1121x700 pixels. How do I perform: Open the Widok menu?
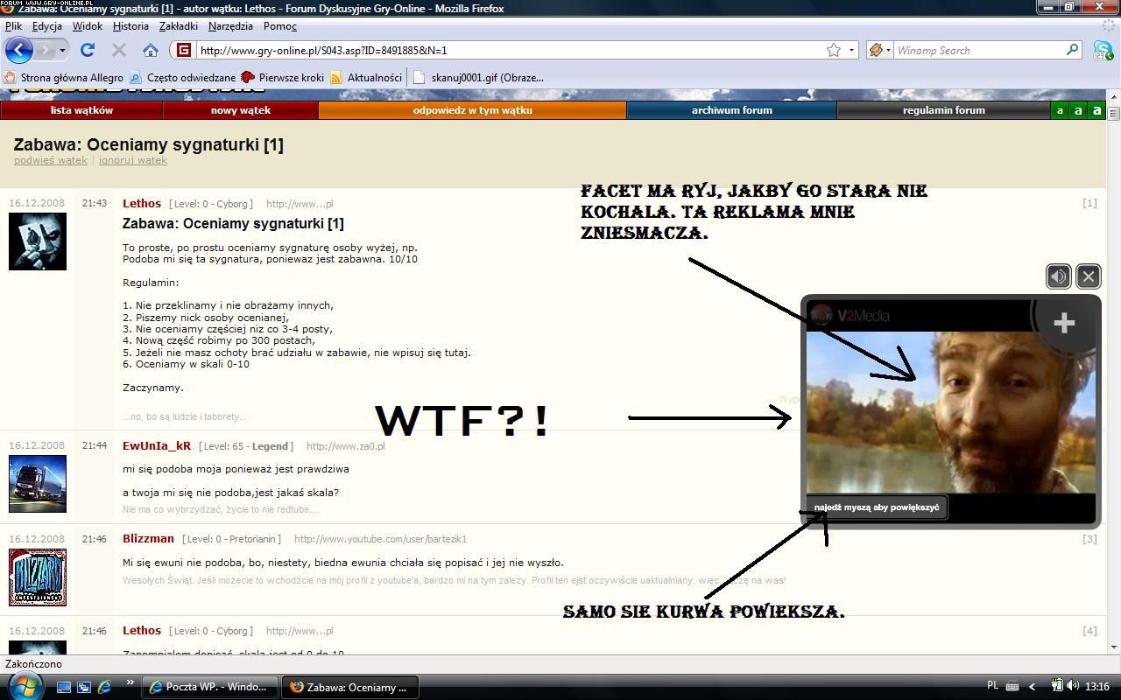click(x=88, y=26)
